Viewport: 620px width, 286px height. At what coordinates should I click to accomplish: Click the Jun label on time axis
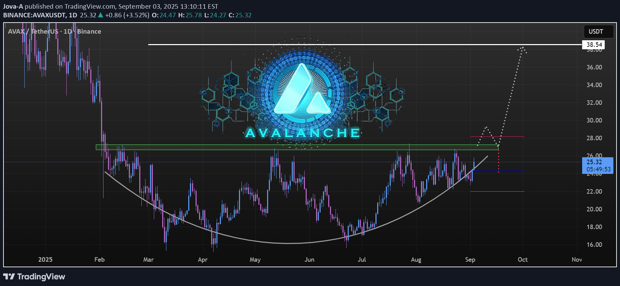pos(309,260)
